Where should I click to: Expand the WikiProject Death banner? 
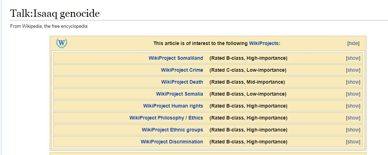tap(353, 82)
